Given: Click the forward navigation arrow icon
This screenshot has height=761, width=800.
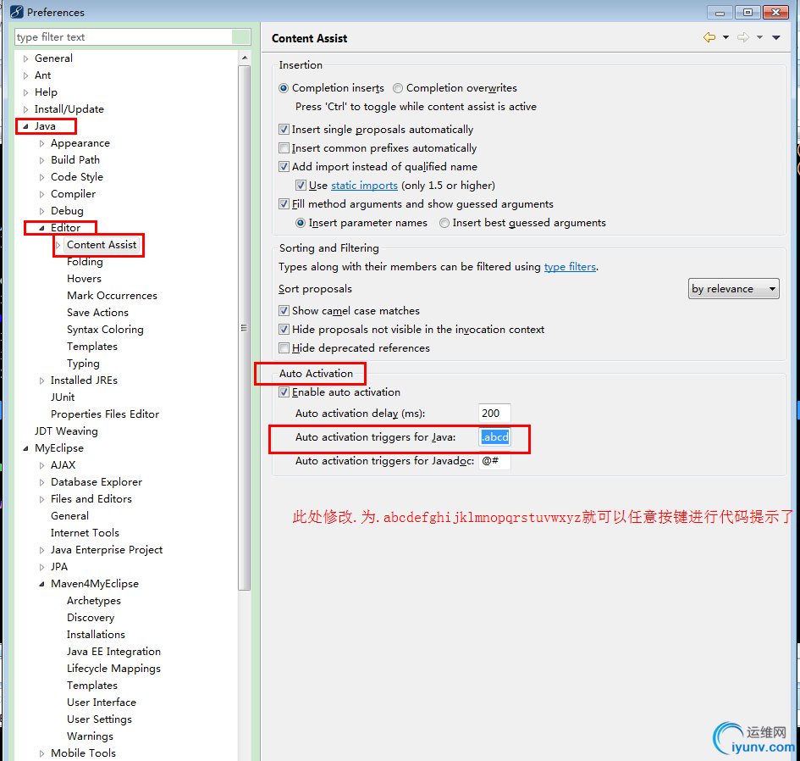Looking at the screenshot, I should (x=743, y=37).
